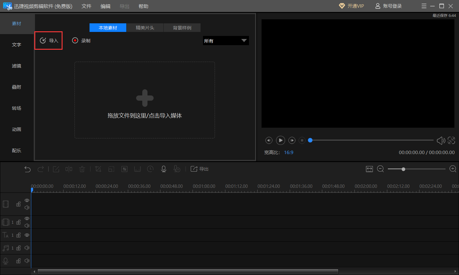Screen dimensions: 459x275
Task: Open the 16:9 aspect ratio selector
Action: coord(289,153)
